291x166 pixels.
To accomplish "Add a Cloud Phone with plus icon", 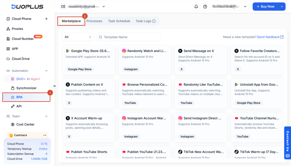I will pyautogui.click(x=46, y=19).
